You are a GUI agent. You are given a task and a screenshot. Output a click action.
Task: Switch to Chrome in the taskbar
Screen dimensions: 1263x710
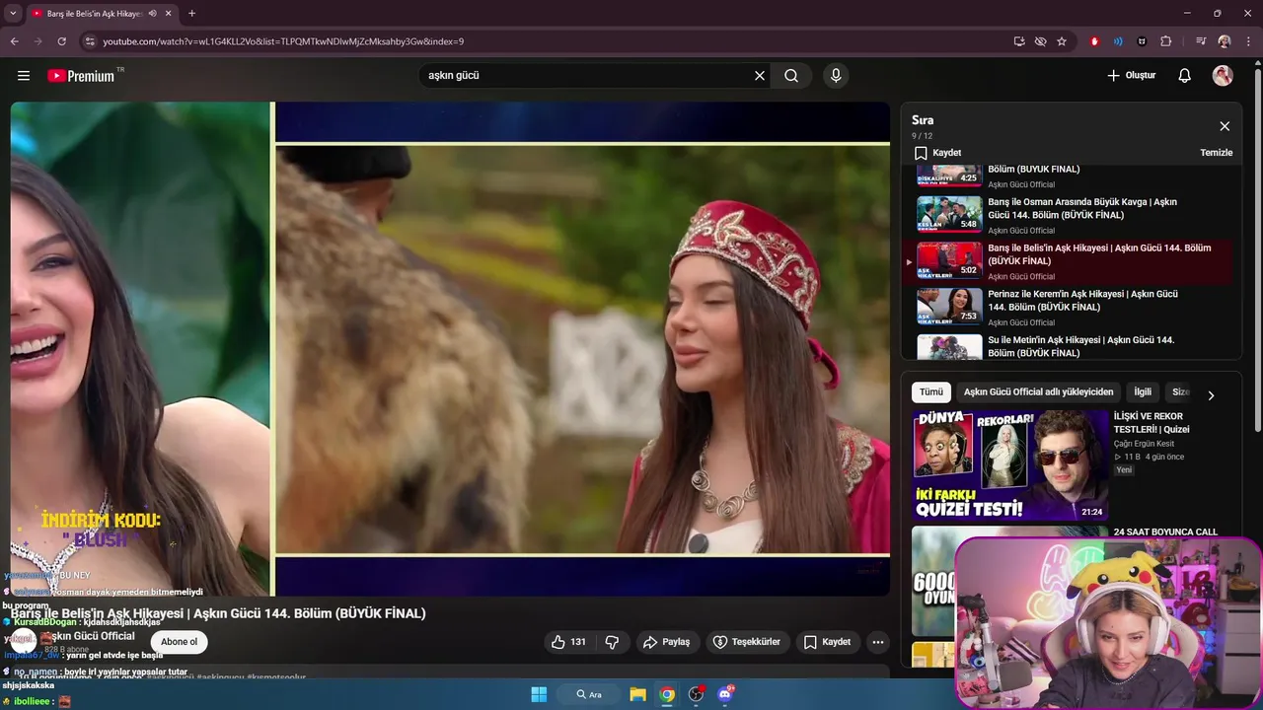[667, 694]
